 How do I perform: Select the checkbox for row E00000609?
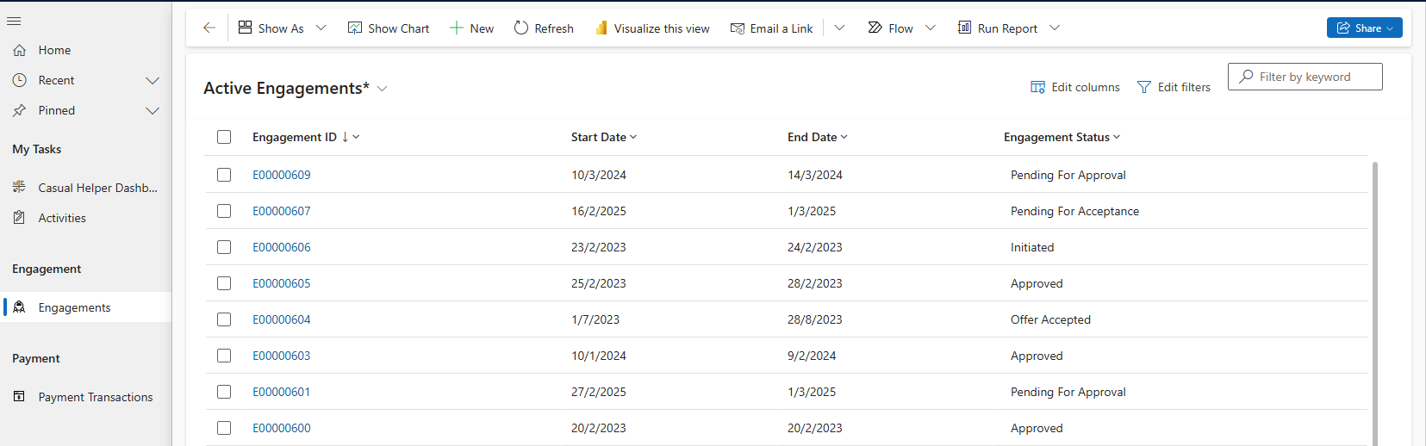pos(224,175)
